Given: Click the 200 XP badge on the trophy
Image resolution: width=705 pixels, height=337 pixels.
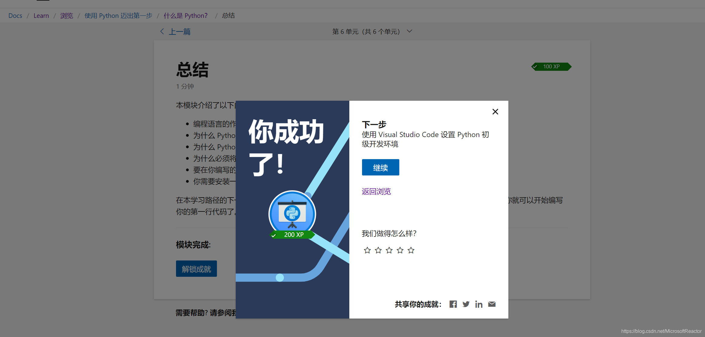Looking at the screenshot, I should [x=292, y=234].
